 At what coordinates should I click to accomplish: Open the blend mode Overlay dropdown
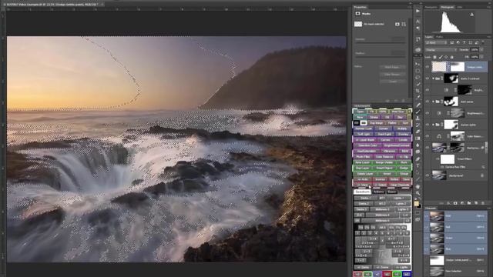(441, 49)
